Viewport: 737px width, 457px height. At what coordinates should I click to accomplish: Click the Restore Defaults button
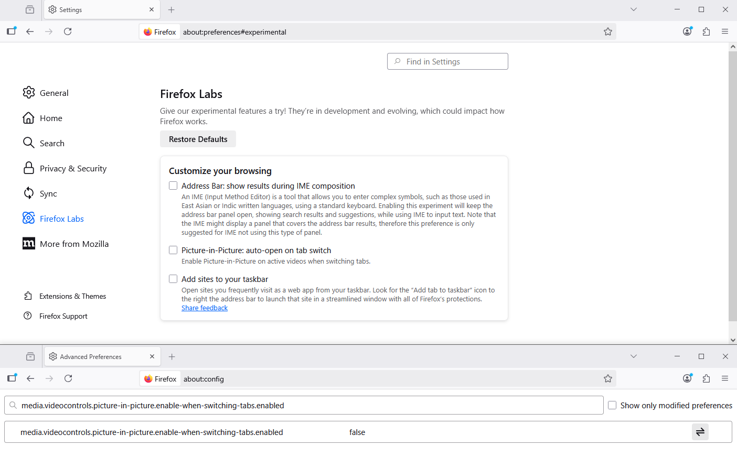point(198,139)
